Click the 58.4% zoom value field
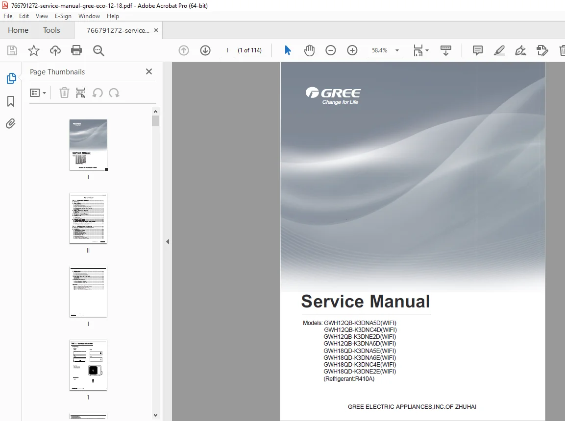This screenshot has width=565, height=421. point(379,50)
